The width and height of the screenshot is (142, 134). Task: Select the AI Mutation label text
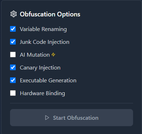pyautogui.click(x=35, y=55)
